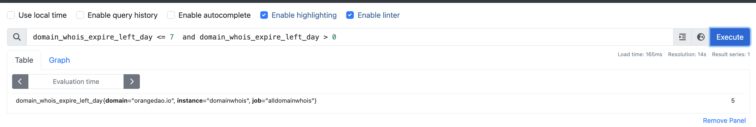The width and height of the screenshot is (756, 127).
Task: Go to previous evaluation time
Action: [x=20, y=82]
